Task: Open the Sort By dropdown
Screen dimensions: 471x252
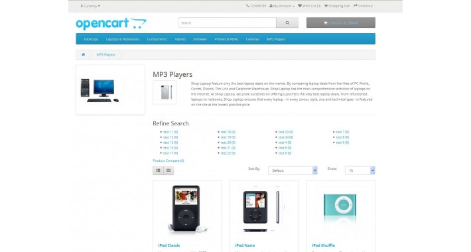Action: click(x=293, y=170)
